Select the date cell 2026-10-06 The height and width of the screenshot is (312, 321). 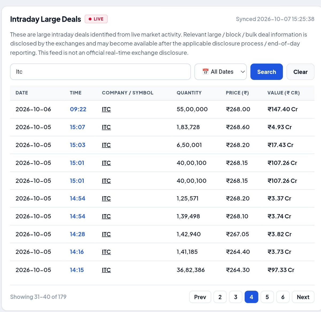(x=33, y=109)
